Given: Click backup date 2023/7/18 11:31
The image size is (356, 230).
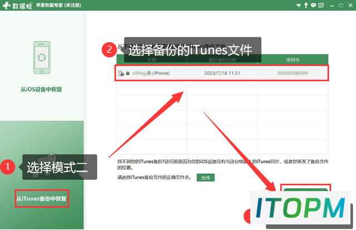Looking at the screenshot, I should [x=222, y=73].
